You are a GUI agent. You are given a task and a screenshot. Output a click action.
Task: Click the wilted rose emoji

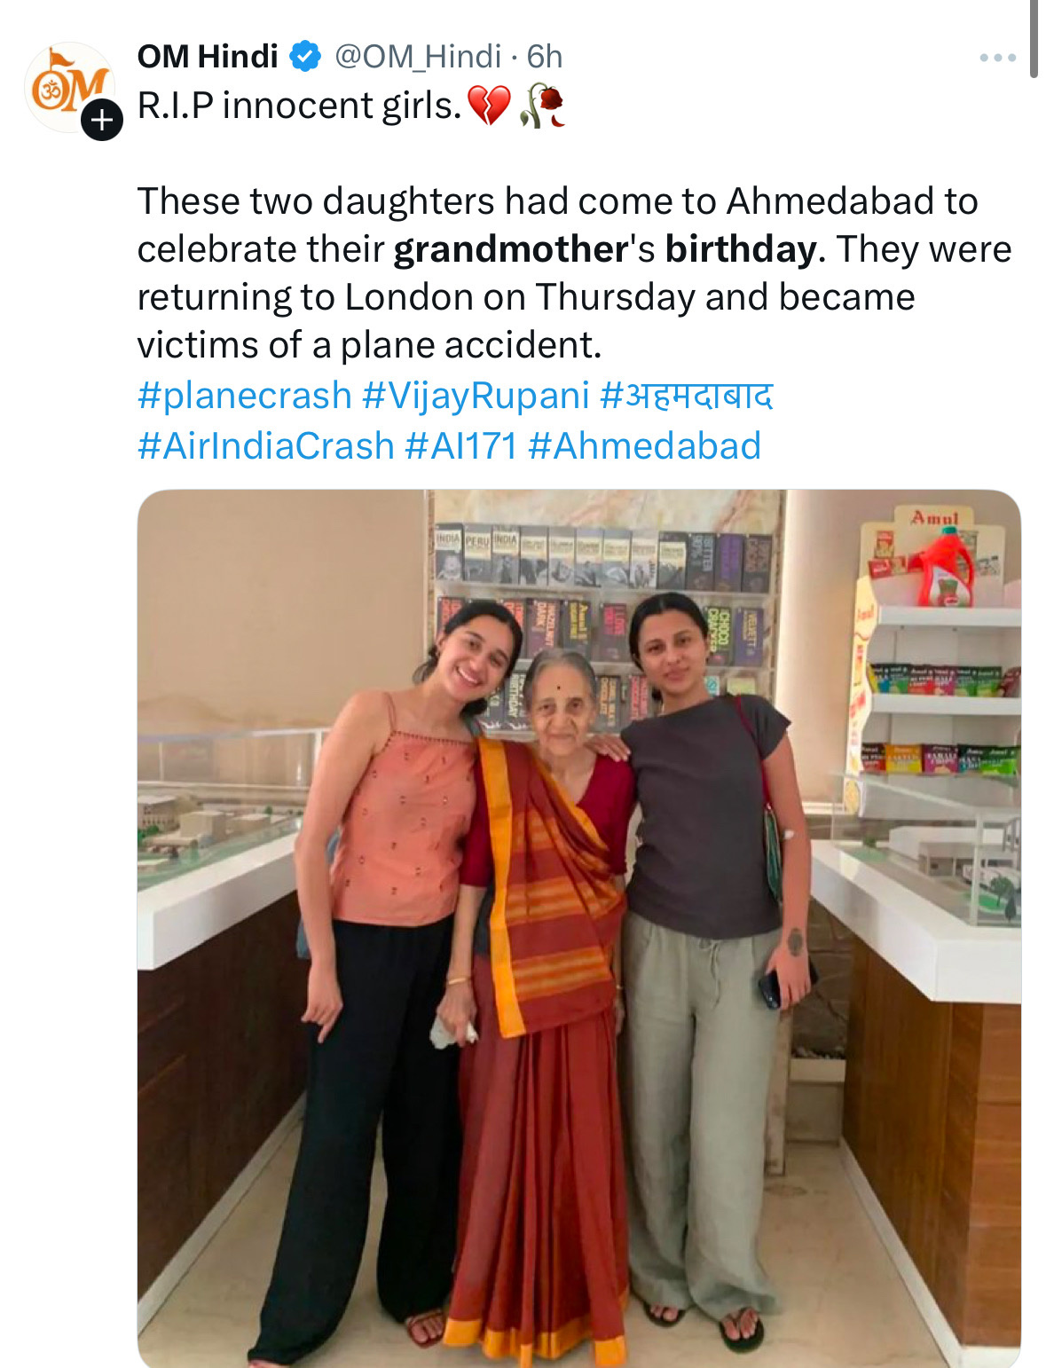542,106
